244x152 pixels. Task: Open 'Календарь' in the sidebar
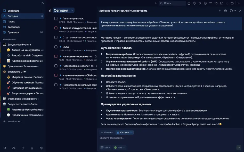[x=14, y=27]
